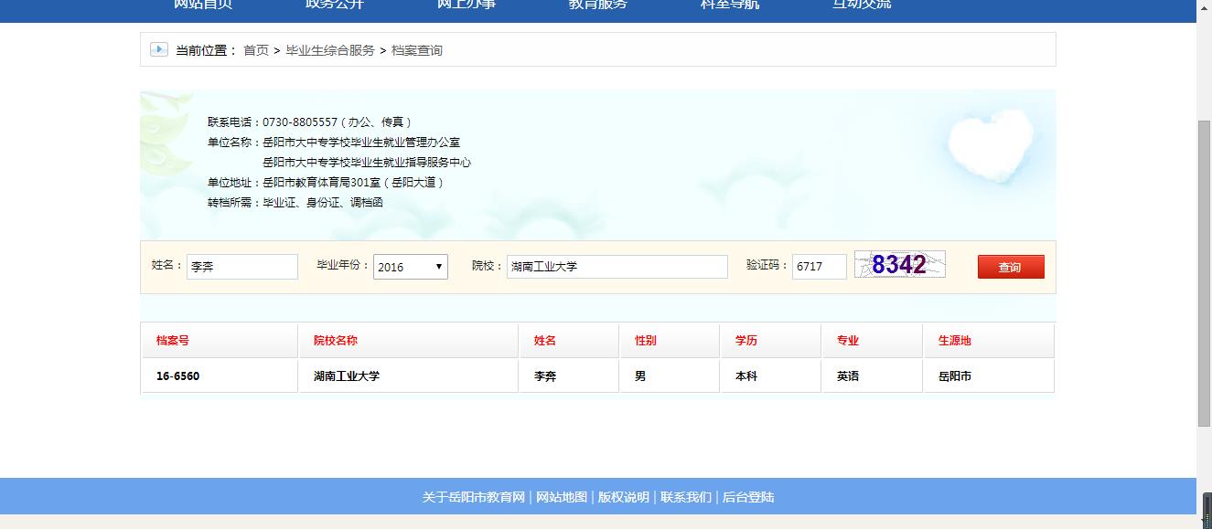Click the 验证码 input field
Image resolution: width=1212 pixels, height=529 pixels.
point(819,267)
